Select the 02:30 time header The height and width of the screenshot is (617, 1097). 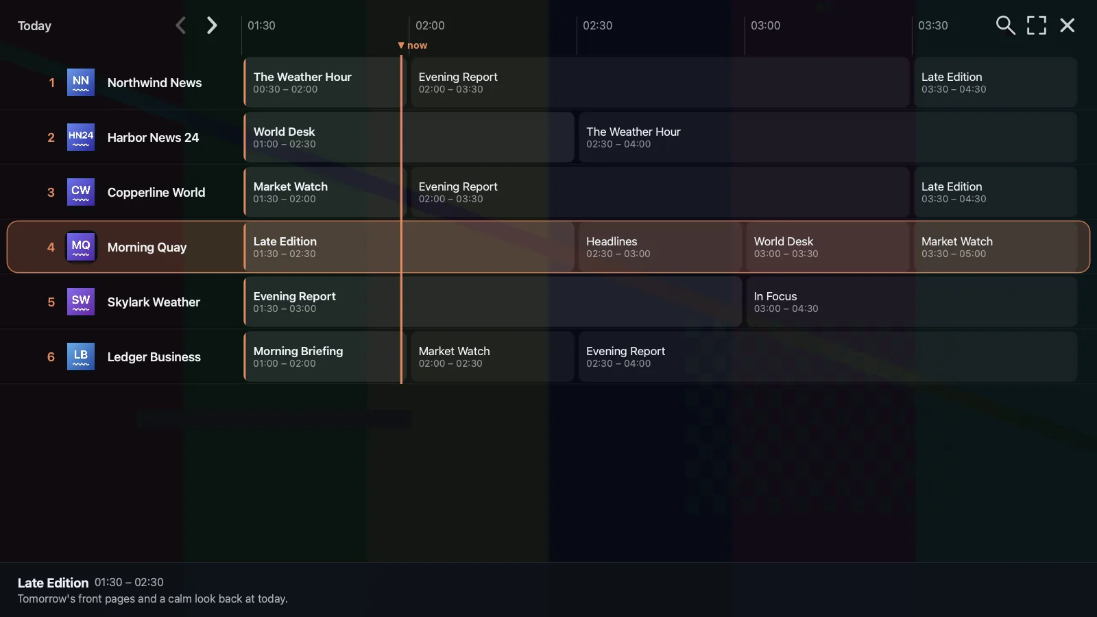[x=598, y=25]
